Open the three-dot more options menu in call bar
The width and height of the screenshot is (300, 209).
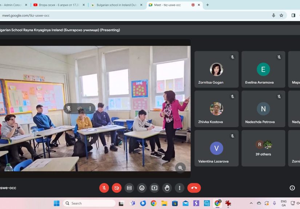coord(180,188)
